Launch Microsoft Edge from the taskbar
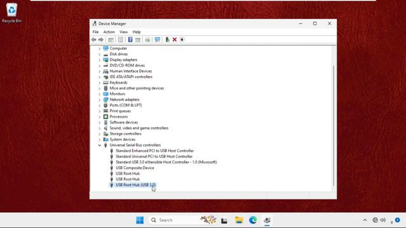Screen dimensions: 406x228 tap(252, 220)
